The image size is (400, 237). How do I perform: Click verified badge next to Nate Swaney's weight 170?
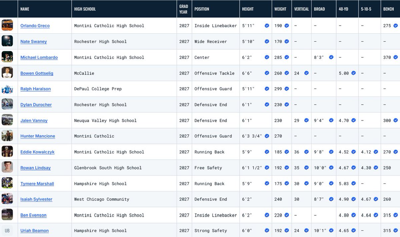[287, 42]
